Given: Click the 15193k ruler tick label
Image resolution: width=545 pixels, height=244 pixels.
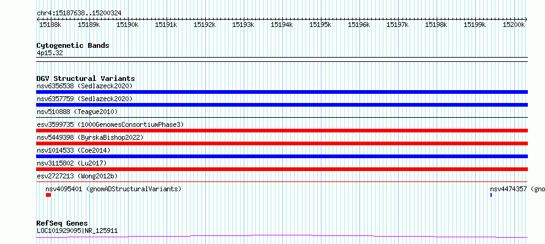Looking at the screenshot, I should [244, 25].
